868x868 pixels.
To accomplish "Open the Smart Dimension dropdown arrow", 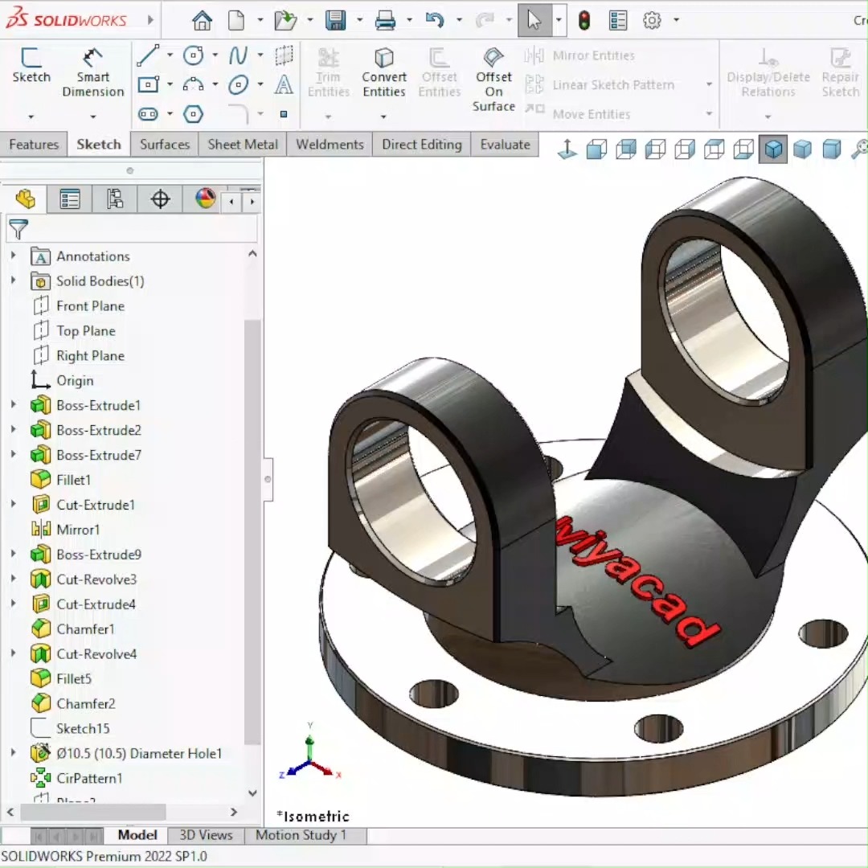I will [x=93, y=117].
